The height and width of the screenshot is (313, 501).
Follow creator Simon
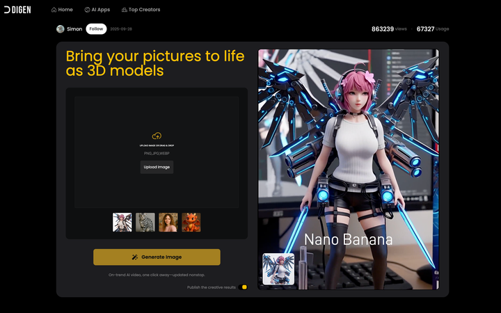click(96, 29)
